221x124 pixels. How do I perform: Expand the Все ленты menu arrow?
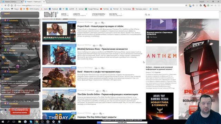tap(121, 14)
